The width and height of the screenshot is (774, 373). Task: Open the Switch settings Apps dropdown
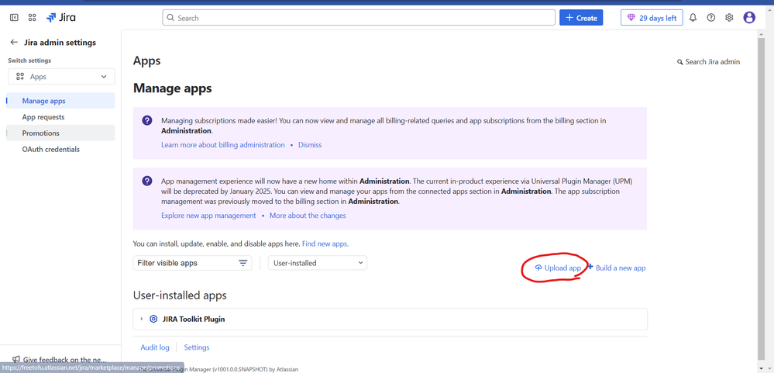click(61, 77)
